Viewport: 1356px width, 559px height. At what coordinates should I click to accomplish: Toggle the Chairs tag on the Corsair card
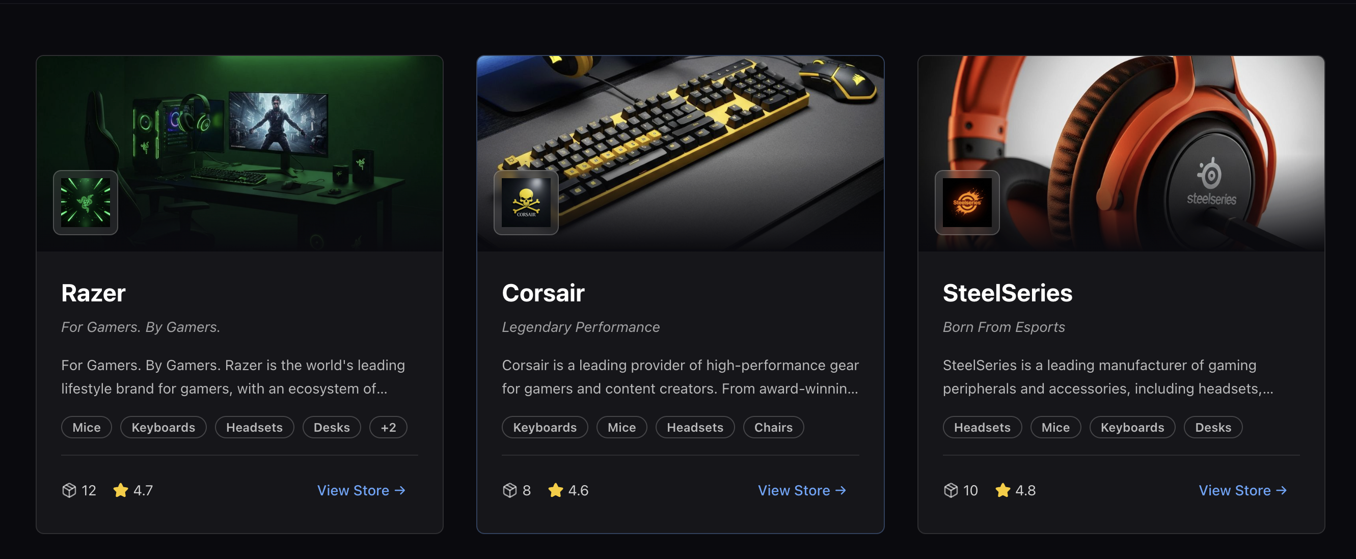click(773, 427)
